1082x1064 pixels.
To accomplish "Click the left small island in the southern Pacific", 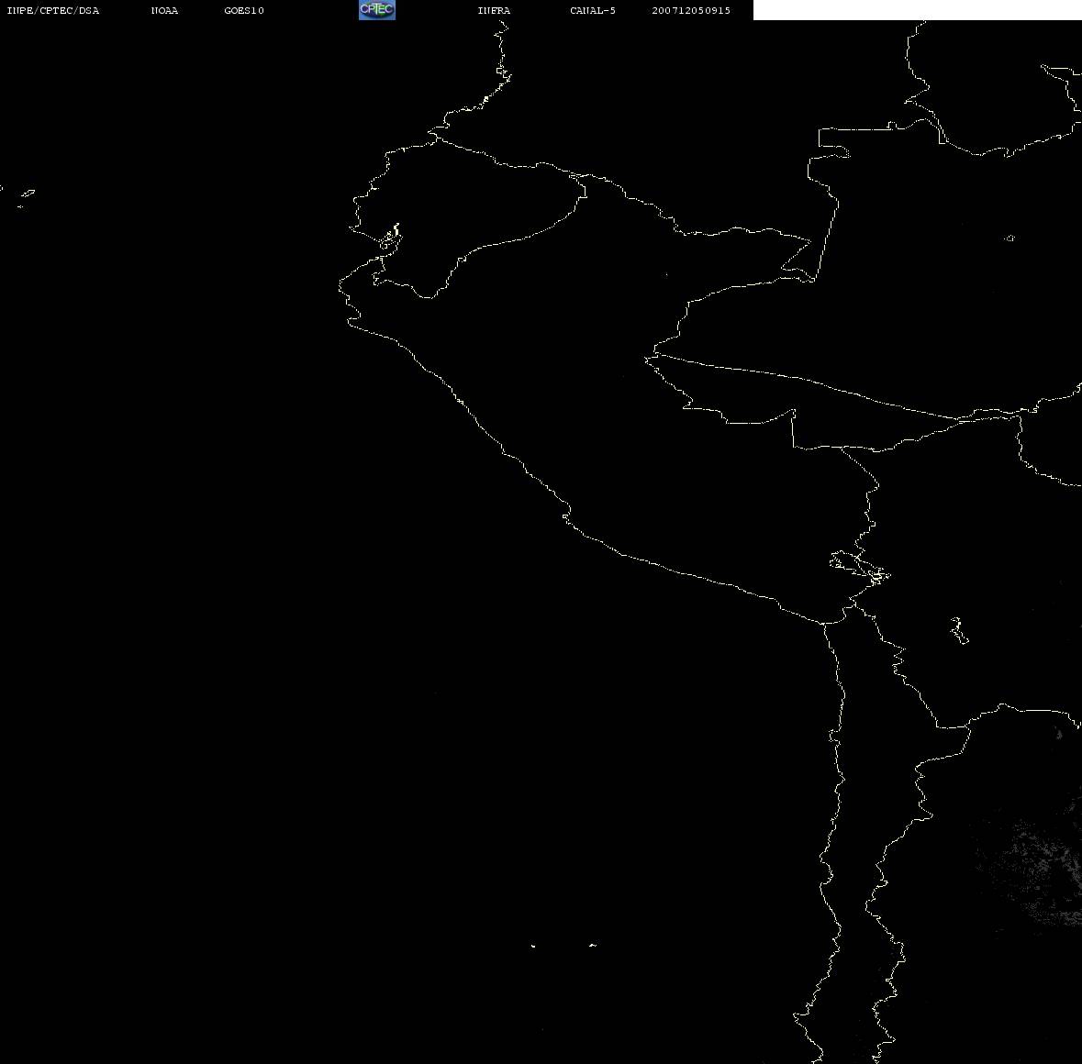I will [x=533, y=946].
